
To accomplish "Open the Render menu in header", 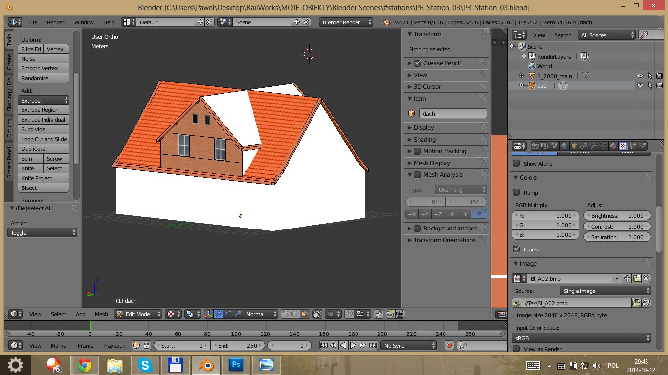I will (55, 22).
